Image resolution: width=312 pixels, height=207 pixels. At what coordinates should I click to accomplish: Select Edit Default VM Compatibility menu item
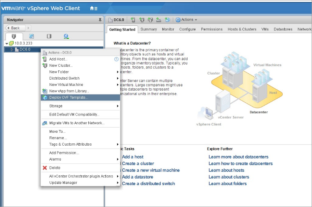click(x=81, y=114)
